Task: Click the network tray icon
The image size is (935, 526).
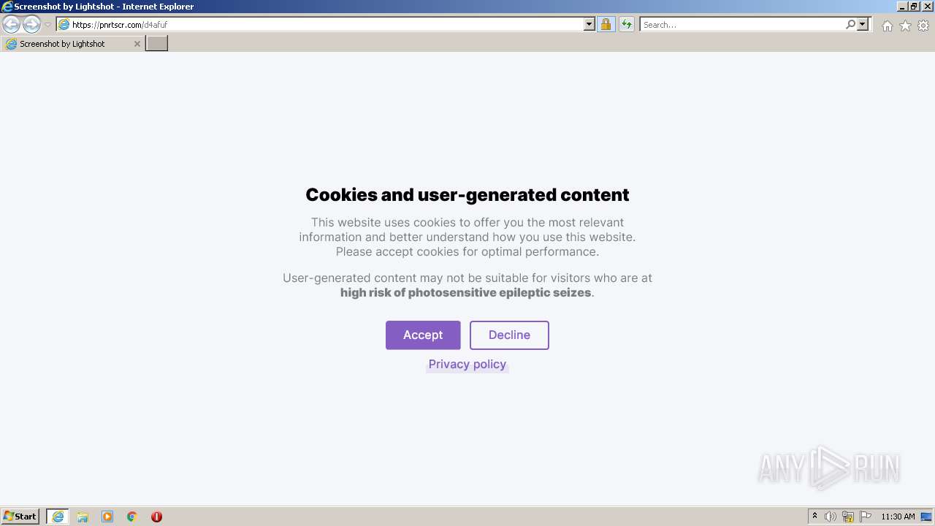Action: (848, 517)
